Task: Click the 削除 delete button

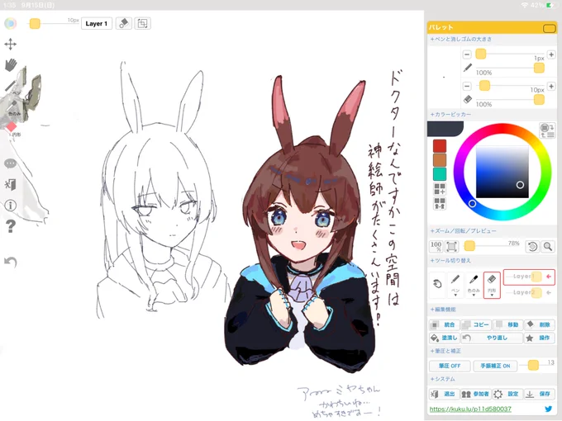Action: click(x=540, y=324)
